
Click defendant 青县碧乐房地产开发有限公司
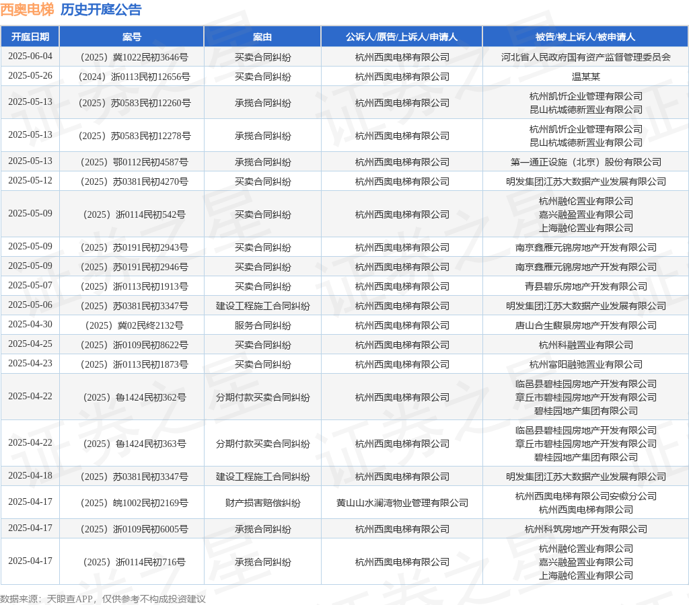[x=586, y=286]
